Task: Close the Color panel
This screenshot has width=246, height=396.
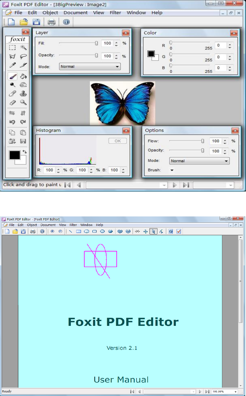Action: pyautogui.click(x=234, y=33)
